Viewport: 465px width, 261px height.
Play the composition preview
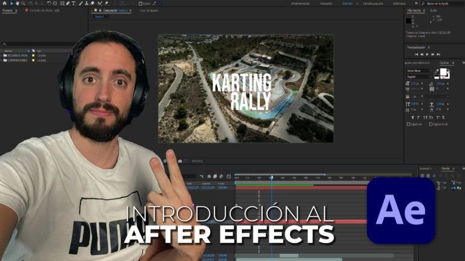[x=427, y=54]
